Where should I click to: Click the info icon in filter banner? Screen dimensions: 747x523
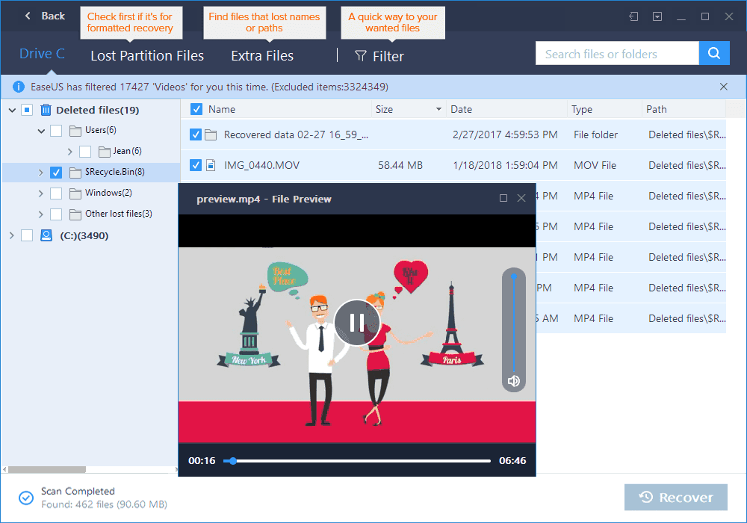[x=18, y=87]
